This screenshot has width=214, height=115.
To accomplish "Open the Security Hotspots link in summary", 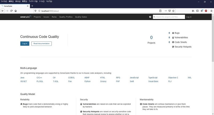I will pyautogui.click(x=183, y=47).
